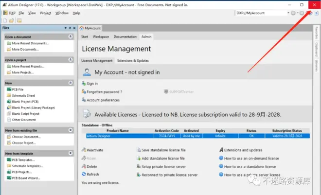Select the MyAccount document tab
This screenshot has height=195, width=321.
(90, 28)
